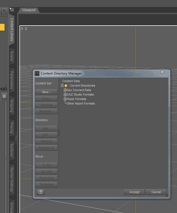Screen dimensions: 177x213
Task: Collapse the Current Directories node
Action: pyautogui.click(x=62, y=85)
